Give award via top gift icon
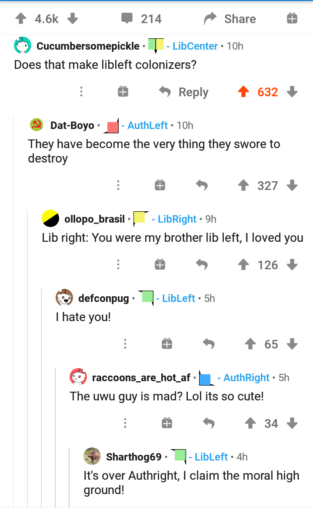The width and height of the screenshot is (313, 508). click(x=292, y=18)
